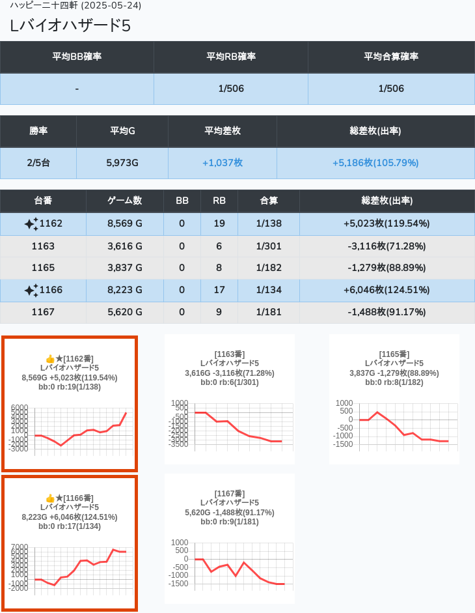
Task: Click the 勝率 header cell
Action: pos(38,131)
